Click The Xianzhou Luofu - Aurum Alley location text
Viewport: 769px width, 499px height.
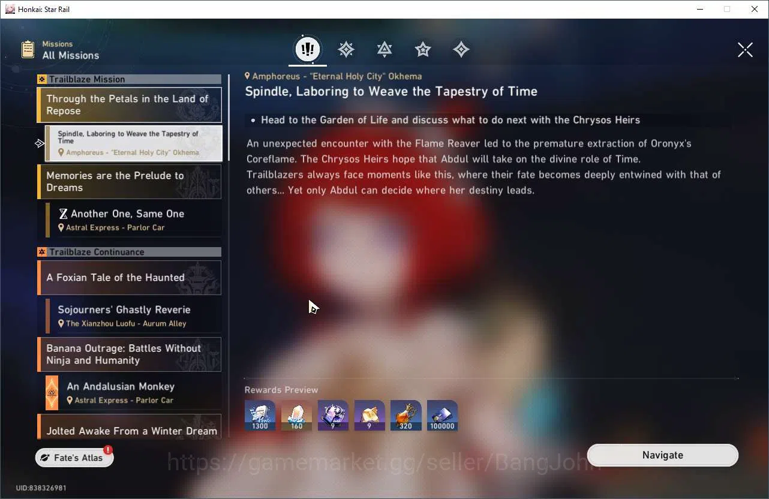pyautogui.click(x=126, y=323)
